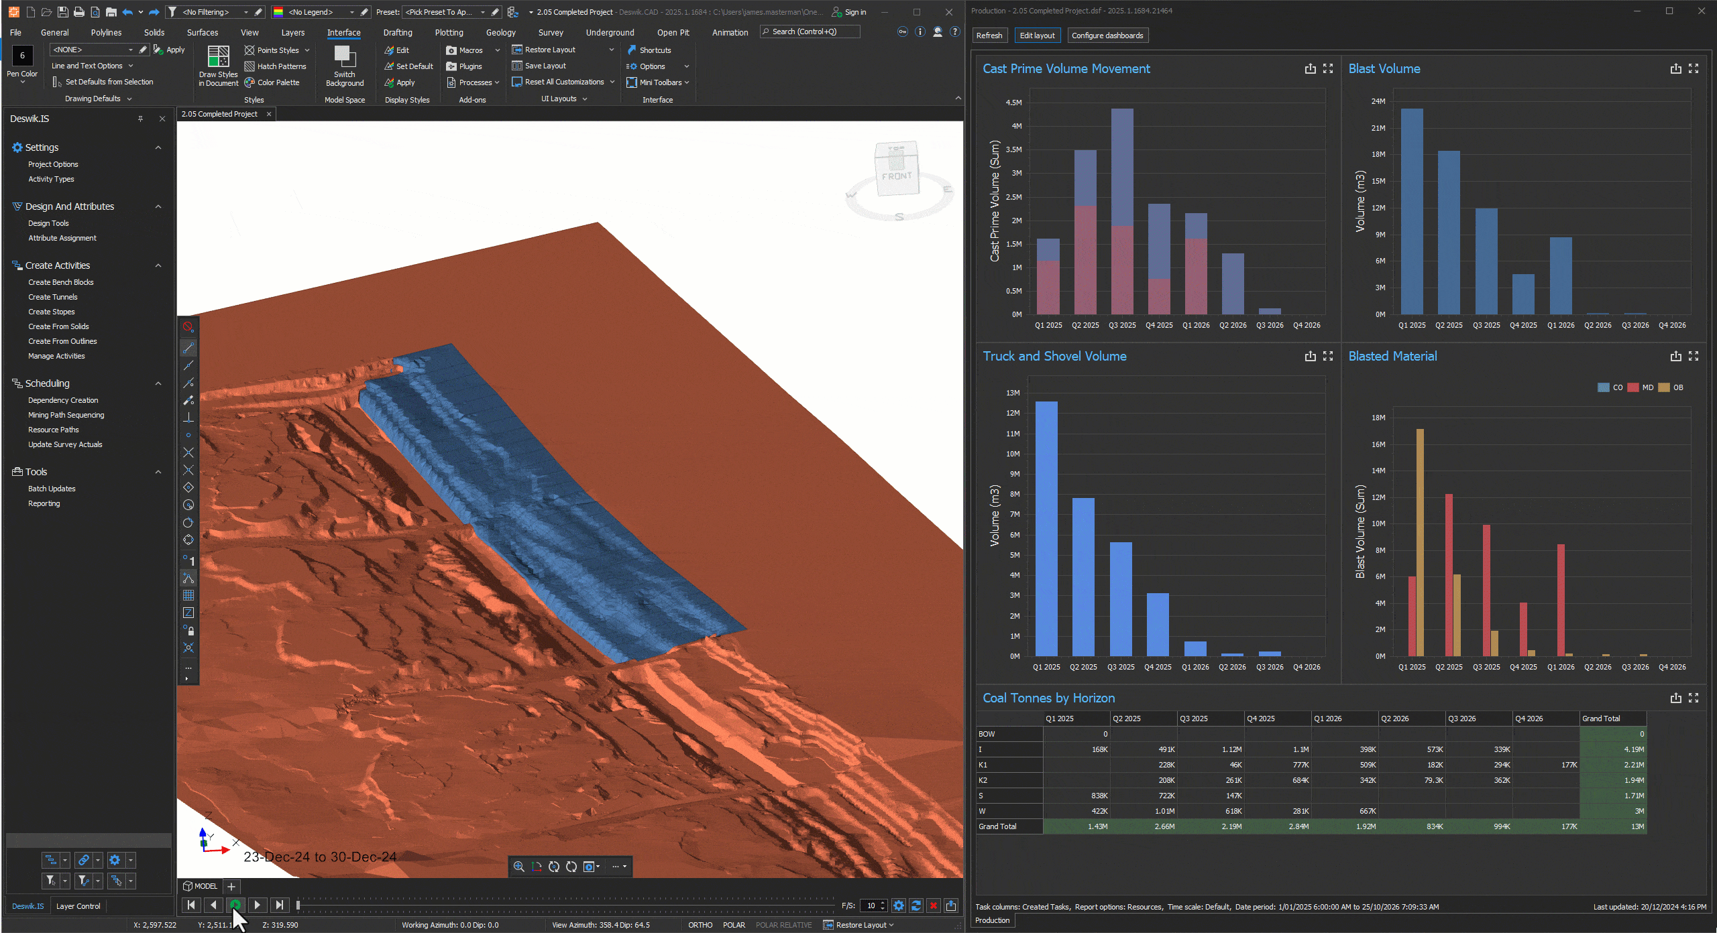This screenshot has width=1717, height=933.
Task: Switch to the Layer Control tab
Action: (78, 906)
